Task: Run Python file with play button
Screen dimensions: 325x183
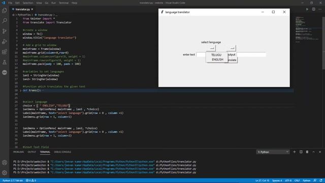Action: point(307,9)
